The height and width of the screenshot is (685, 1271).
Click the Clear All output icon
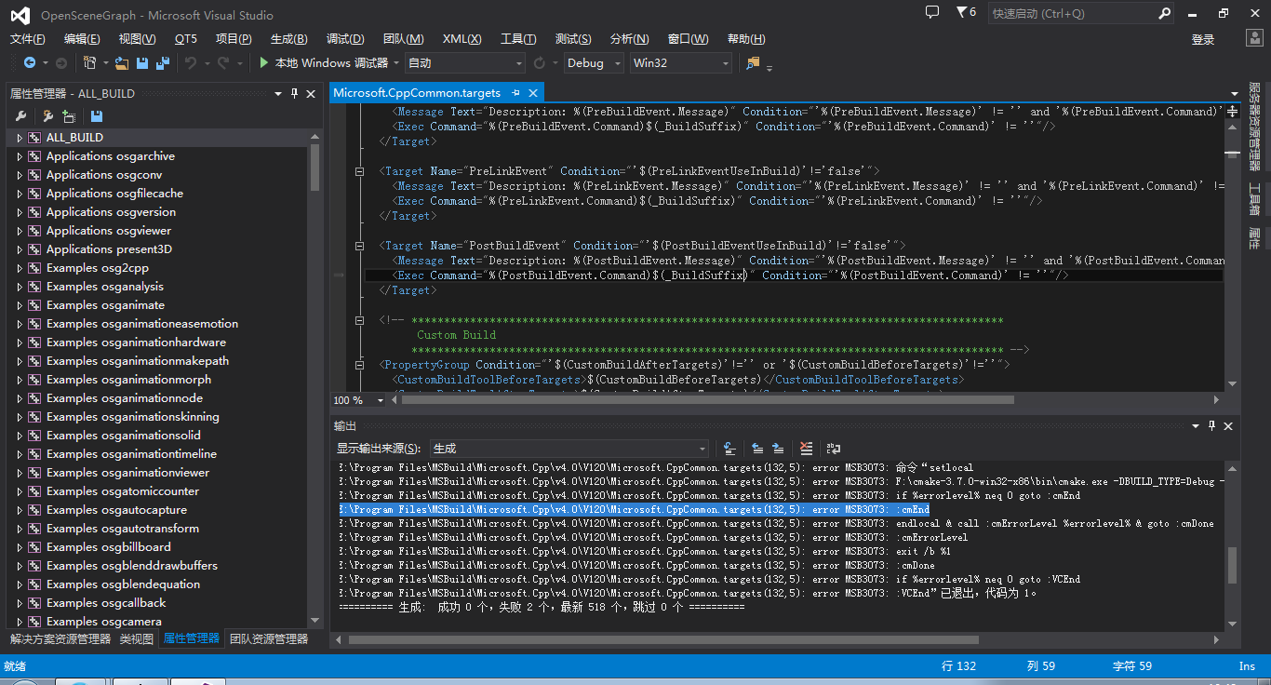[806, 449]
